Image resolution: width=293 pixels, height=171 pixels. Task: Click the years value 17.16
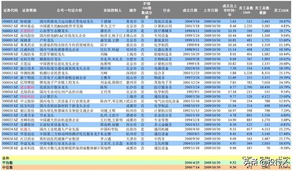(232, 92)
